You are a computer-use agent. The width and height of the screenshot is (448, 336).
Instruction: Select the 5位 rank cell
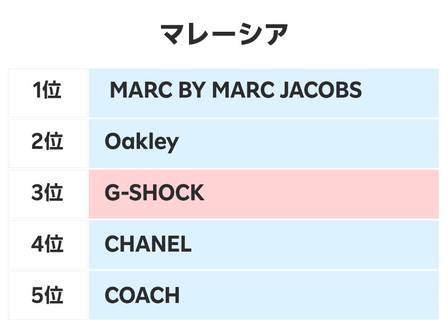[47, 295]
